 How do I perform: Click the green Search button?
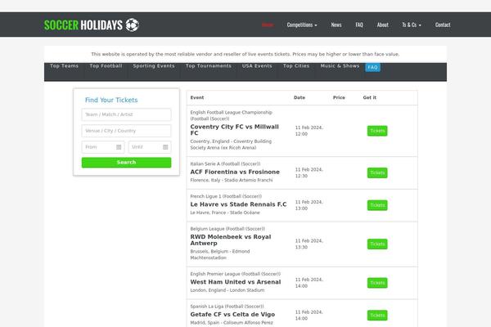click(126, 163)
